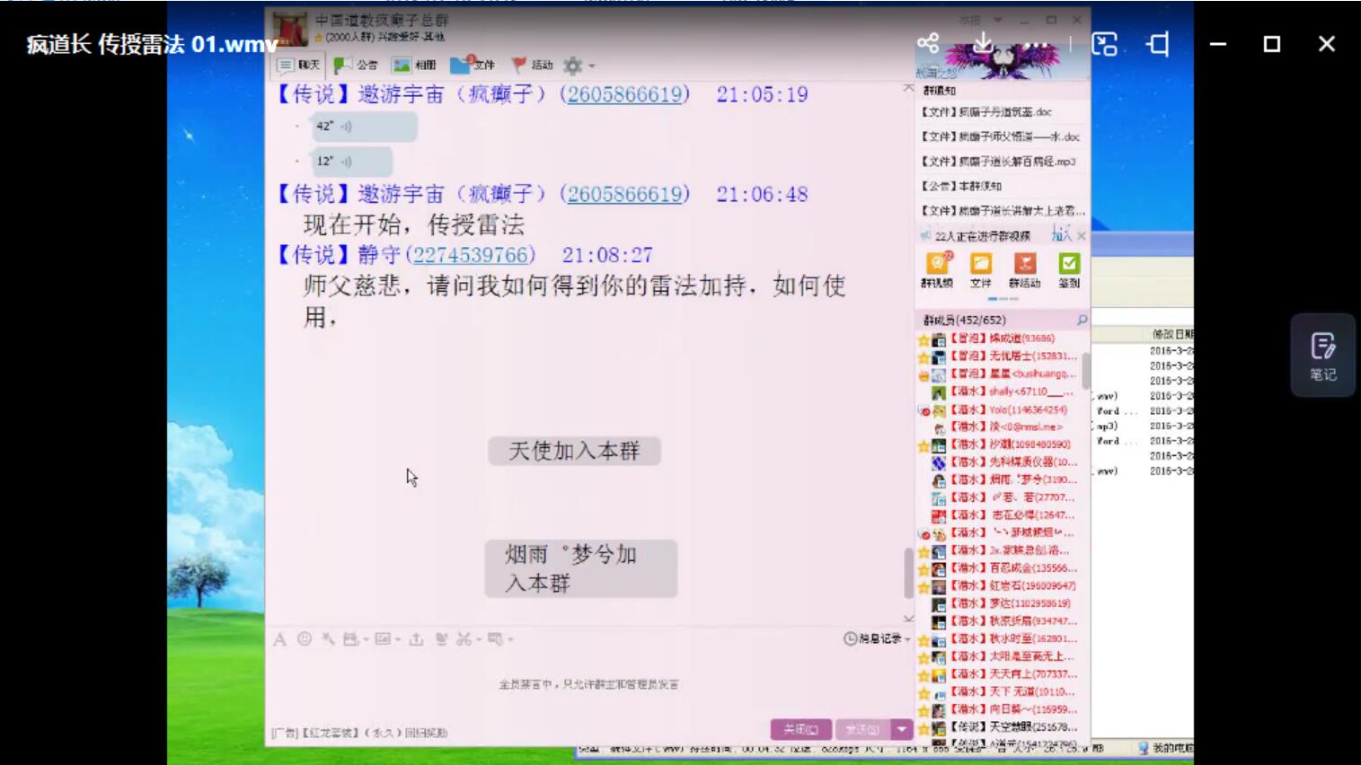Toggle the player's pin-on-top icon
Viewport: 1361px width, 765px height.
[1158, 43]
